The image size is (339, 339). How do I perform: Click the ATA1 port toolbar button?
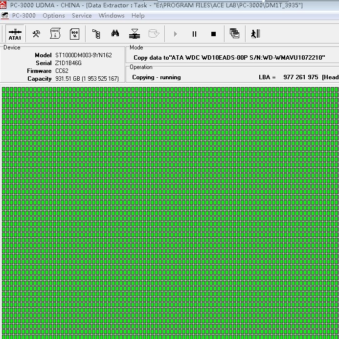coord(15,34)
